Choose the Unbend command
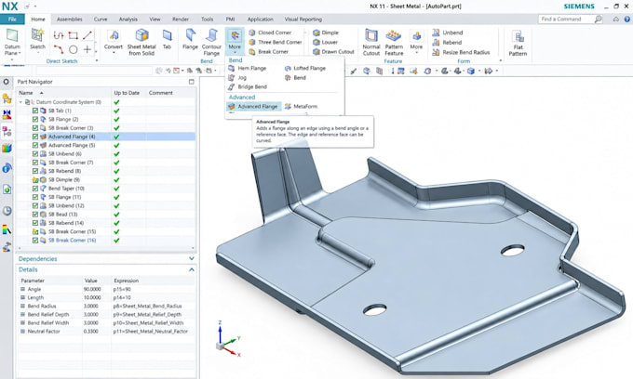Viewport: 633px width, 379px height. click(448, 33)
